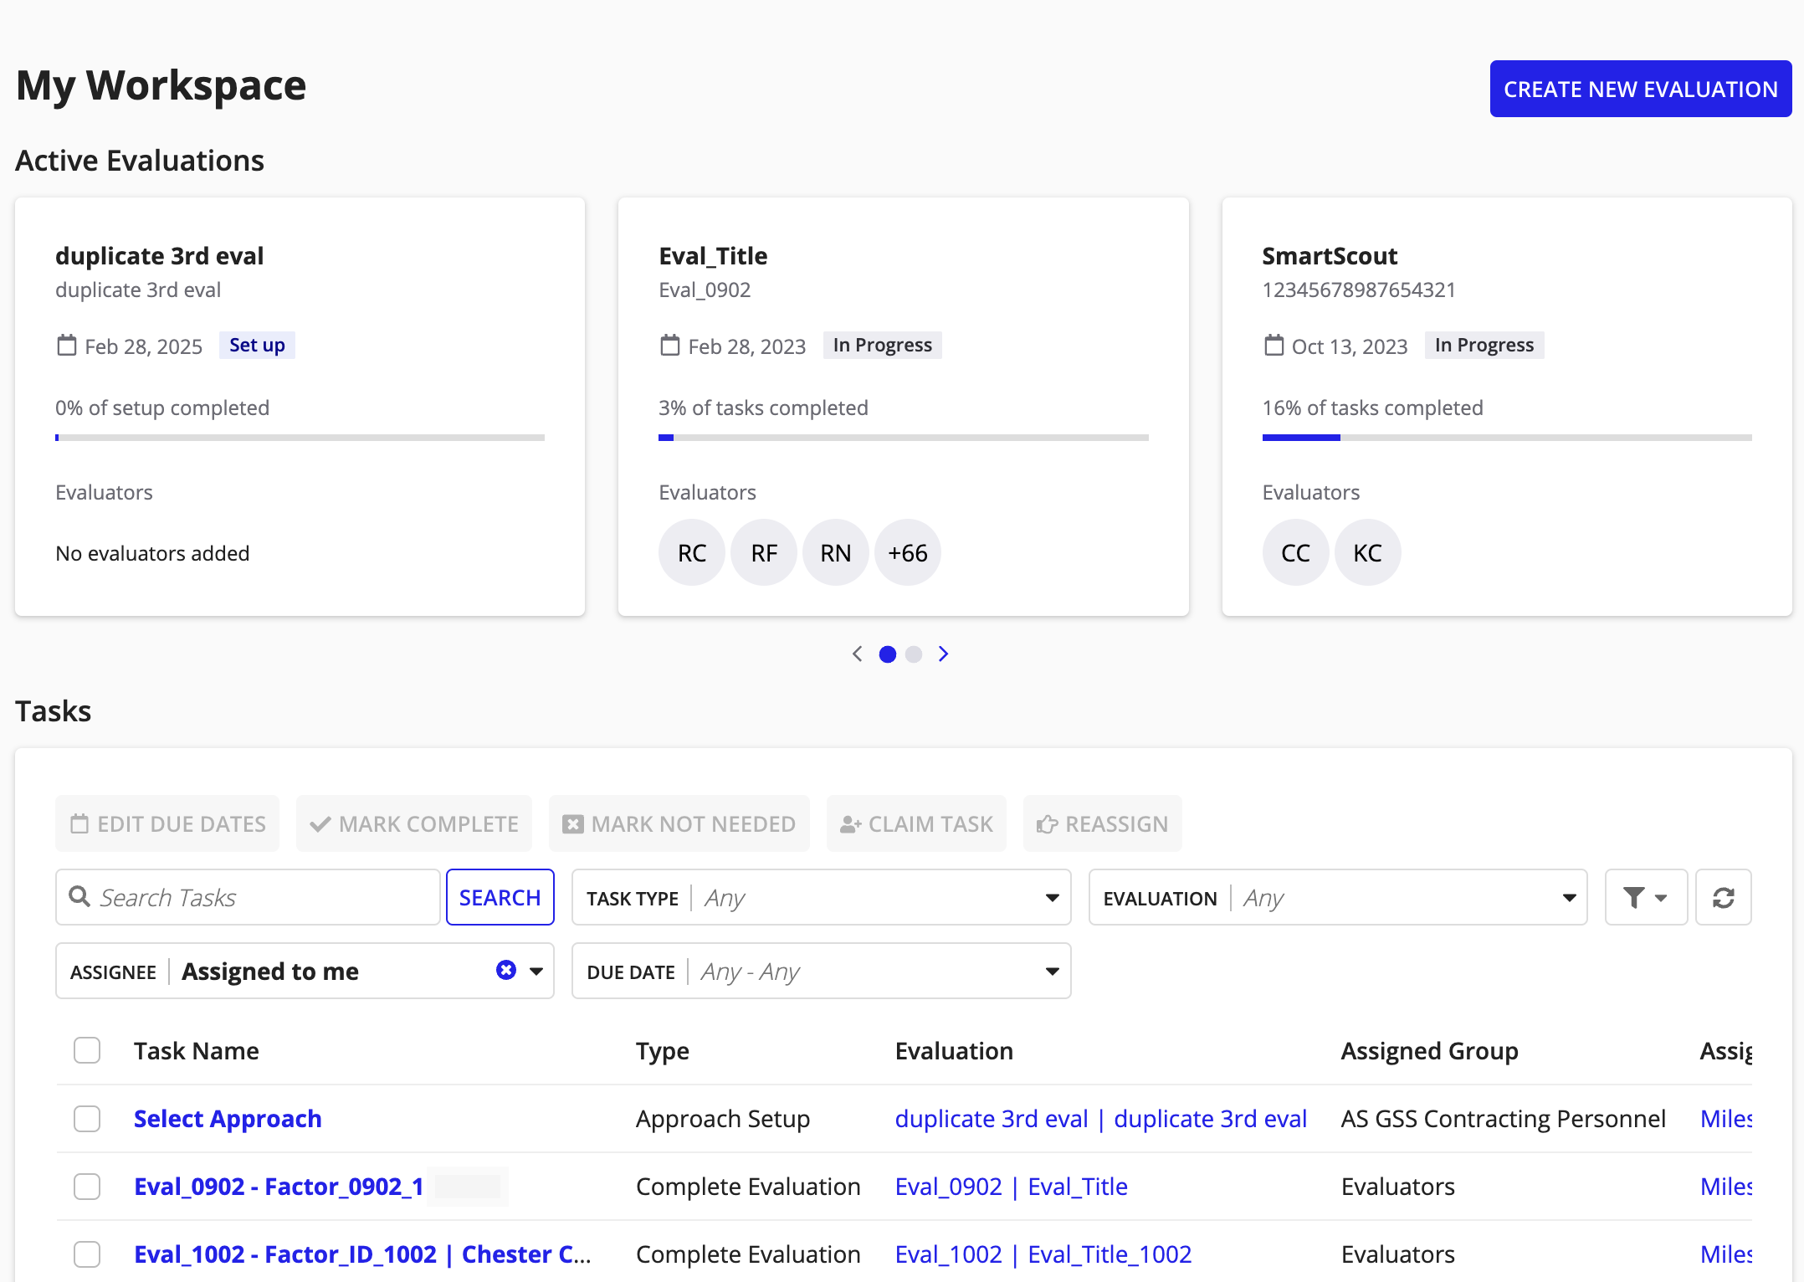The height and width of the screenshot is (1282, 1804).
Task: Click the REASSIGN button
Action: [1102, 823]
